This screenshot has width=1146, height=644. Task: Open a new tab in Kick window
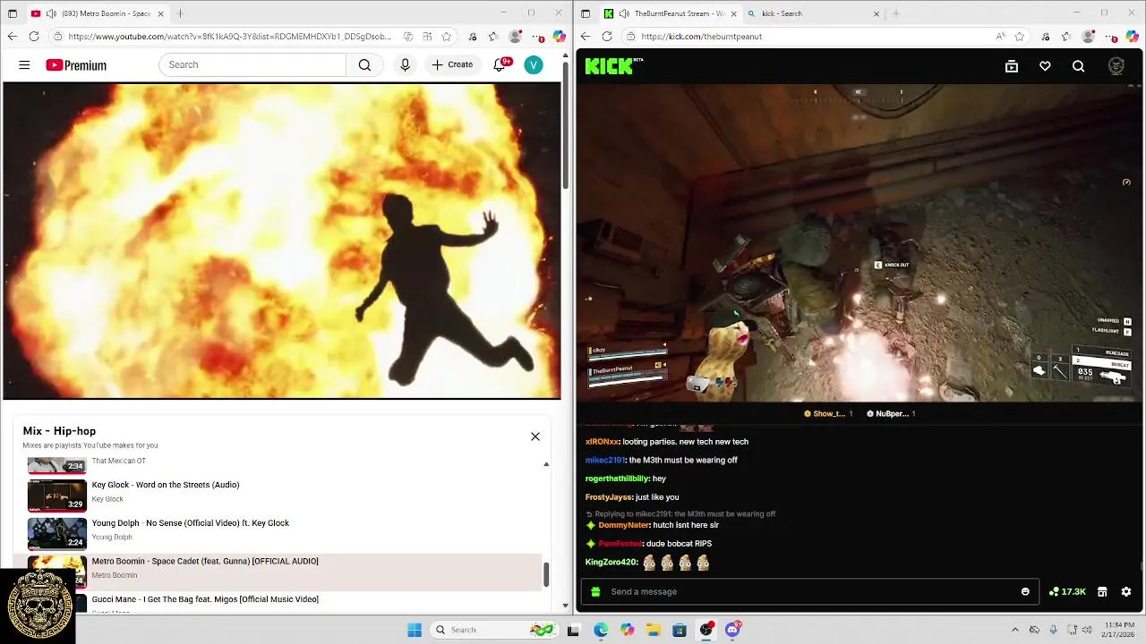896,13
